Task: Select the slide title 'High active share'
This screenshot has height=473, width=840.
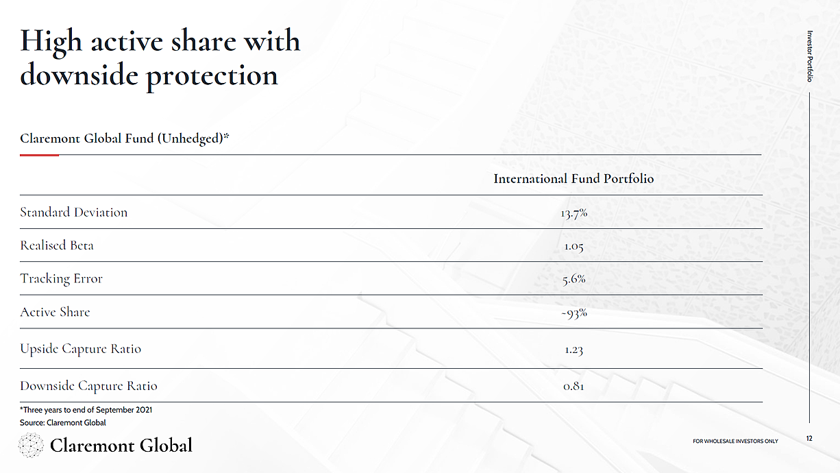Action: click(160, 58)
